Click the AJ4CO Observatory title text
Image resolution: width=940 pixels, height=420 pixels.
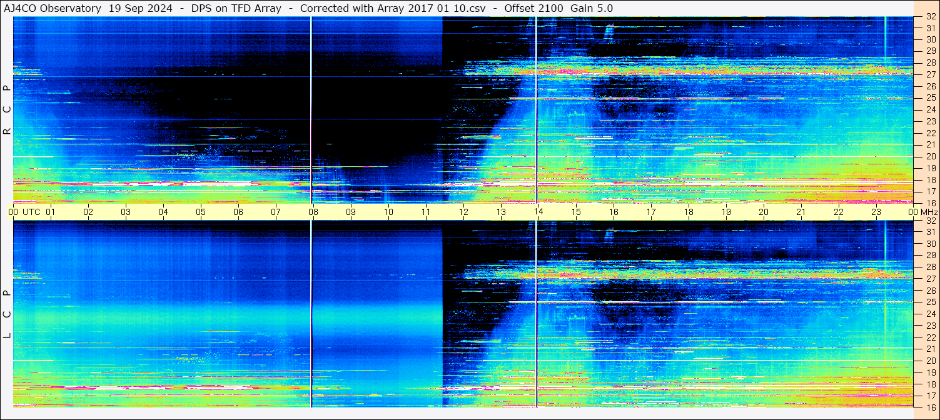[53, 8]
